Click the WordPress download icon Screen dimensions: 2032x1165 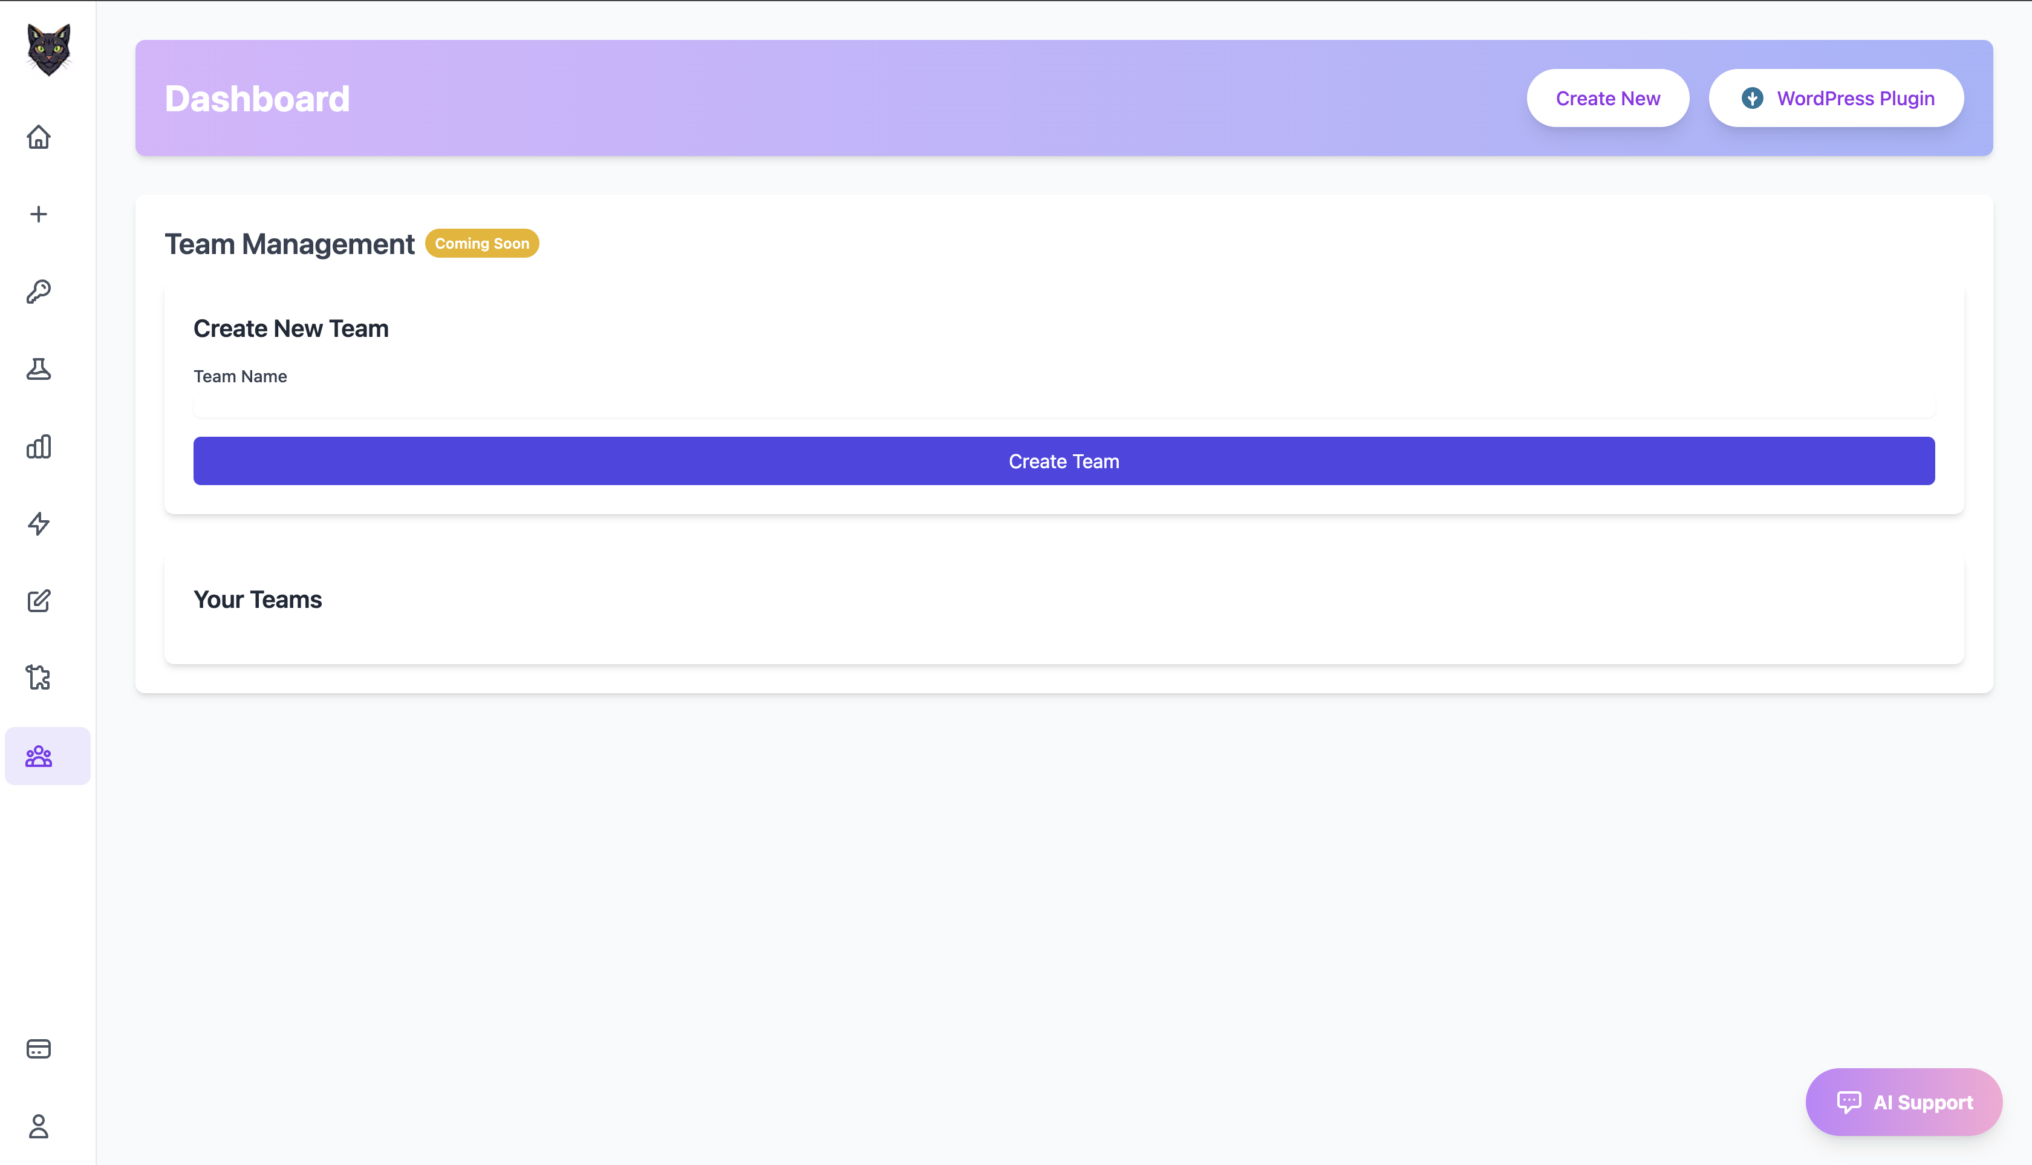1752,99
